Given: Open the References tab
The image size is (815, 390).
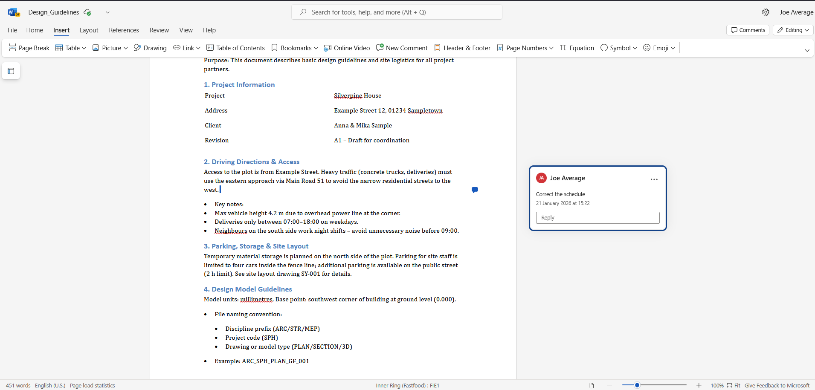Looking at the screenshot, I should point(124,30).
